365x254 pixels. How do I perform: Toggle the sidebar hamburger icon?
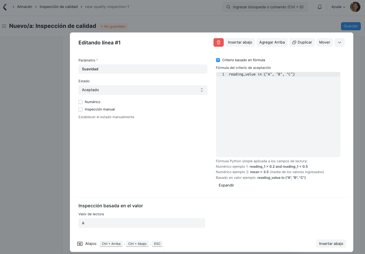4,26
